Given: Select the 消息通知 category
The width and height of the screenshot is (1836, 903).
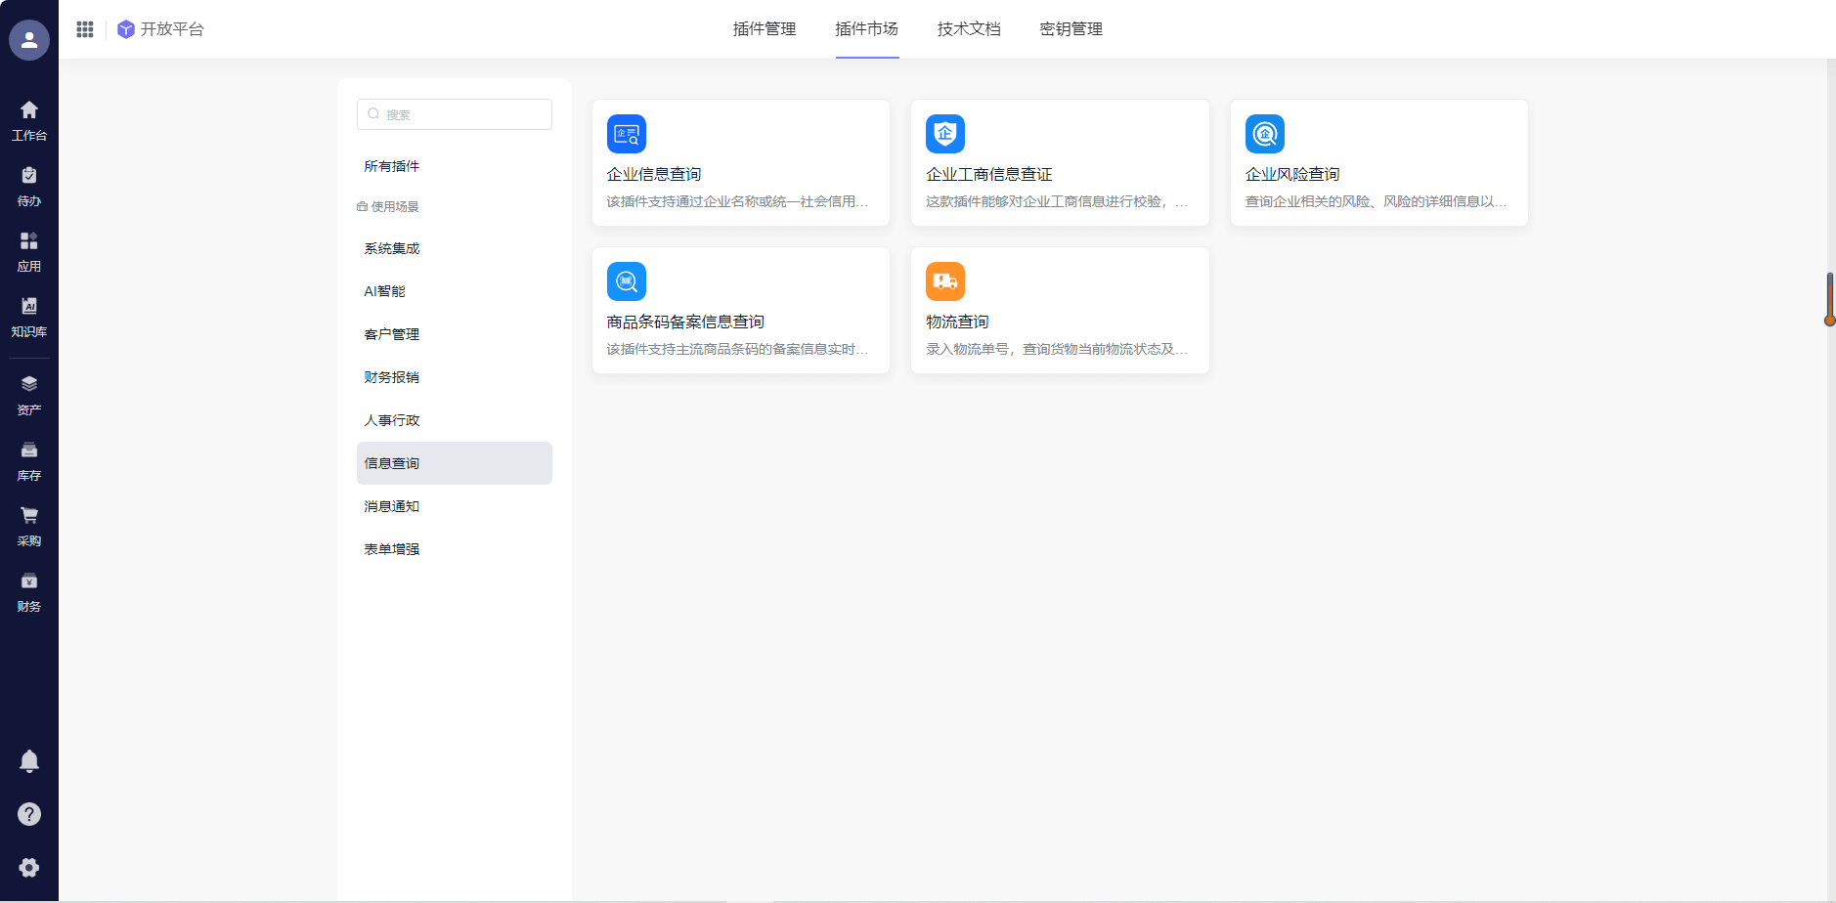Looking at the screenshot, I should 392,506.
